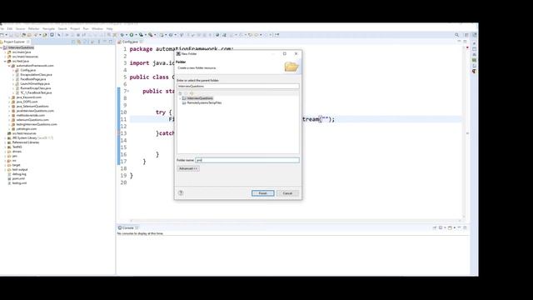The width and height of the screenshot is (533, 300).
Task: Click the Console panel maximize icon
Action: 465,227
